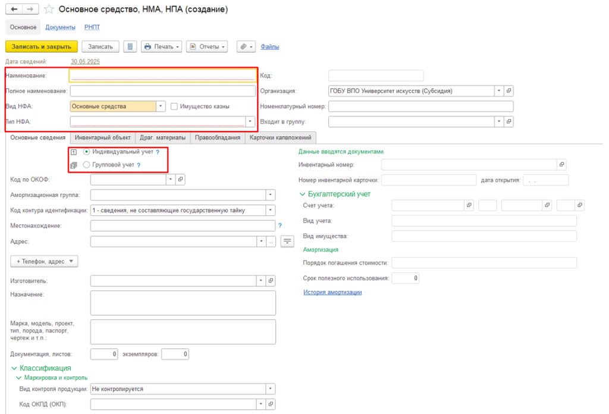This screenshot has height=414, width=609.
Task: Collapse the Маркировка и контроль section
Action: coord(18,378)
